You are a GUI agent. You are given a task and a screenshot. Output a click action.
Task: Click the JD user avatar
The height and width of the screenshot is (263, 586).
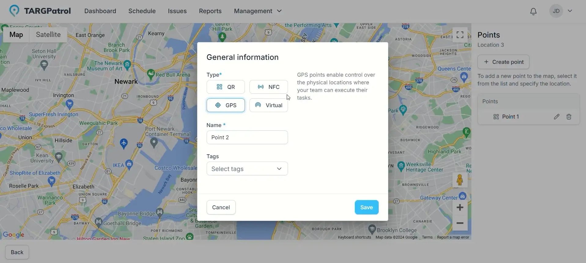click(x=556, y=11)
